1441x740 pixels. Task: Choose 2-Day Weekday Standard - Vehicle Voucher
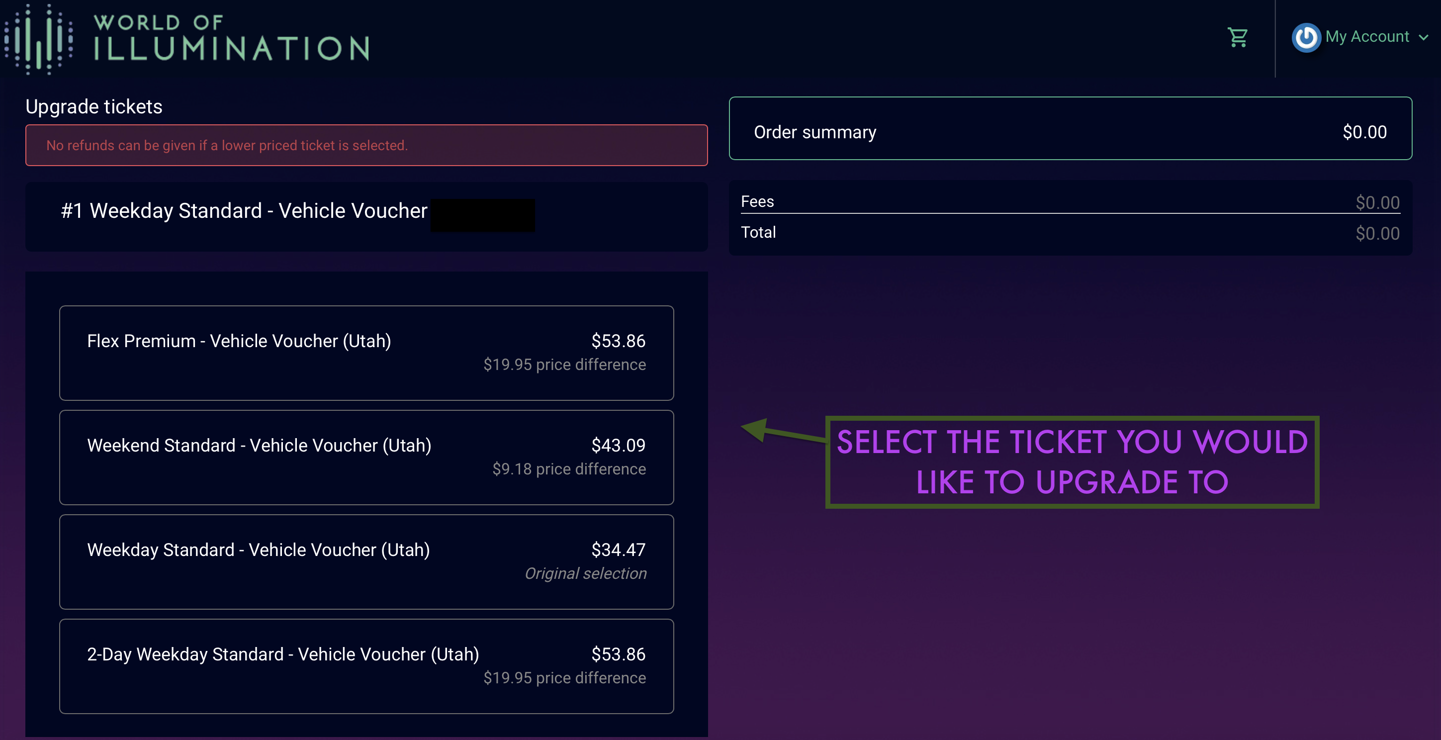click(366, 666)
